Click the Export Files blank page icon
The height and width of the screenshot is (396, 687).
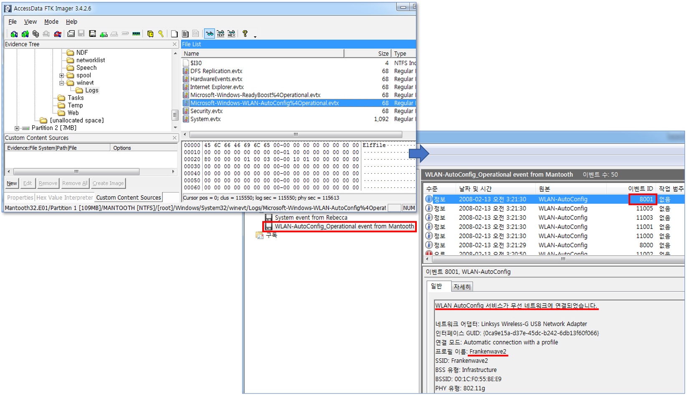pos(175,34)
